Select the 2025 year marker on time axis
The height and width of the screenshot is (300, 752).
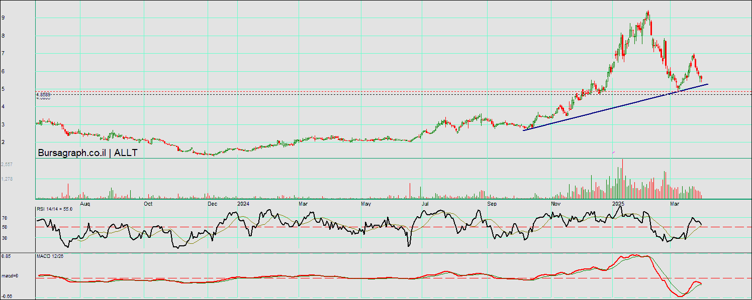(618, 204)
